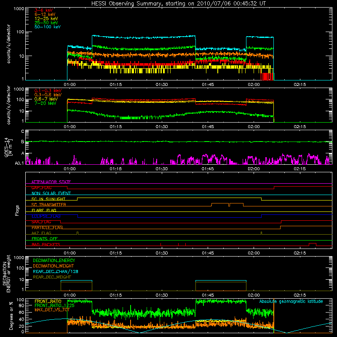
Task: Click the 12-25 keV legend entry
Action: [x=46, y=19]
